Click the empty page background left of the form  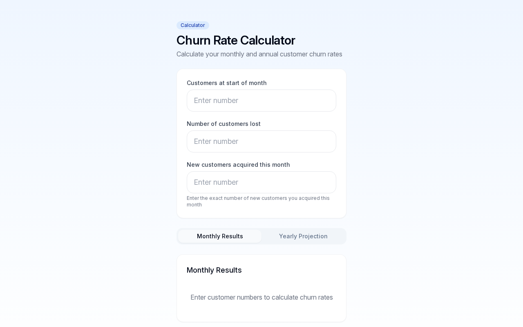[82, 163]
